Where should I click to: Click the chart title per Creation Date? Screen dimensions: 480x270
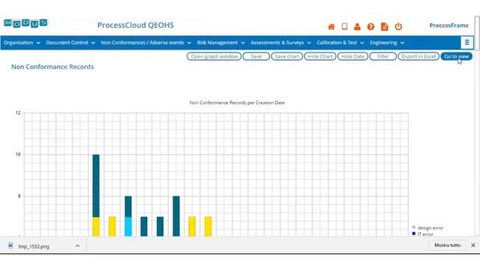point(237,103)
